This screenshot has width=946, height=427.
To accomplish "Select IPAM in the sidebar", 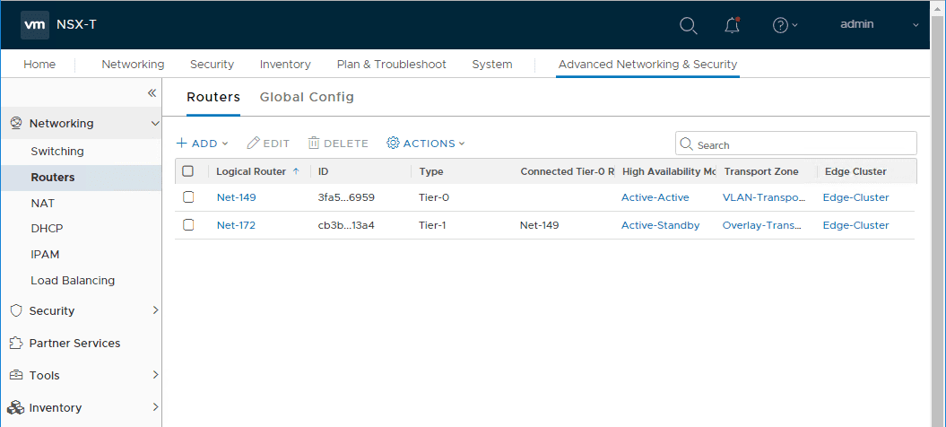I will click(x=45, y=255).
